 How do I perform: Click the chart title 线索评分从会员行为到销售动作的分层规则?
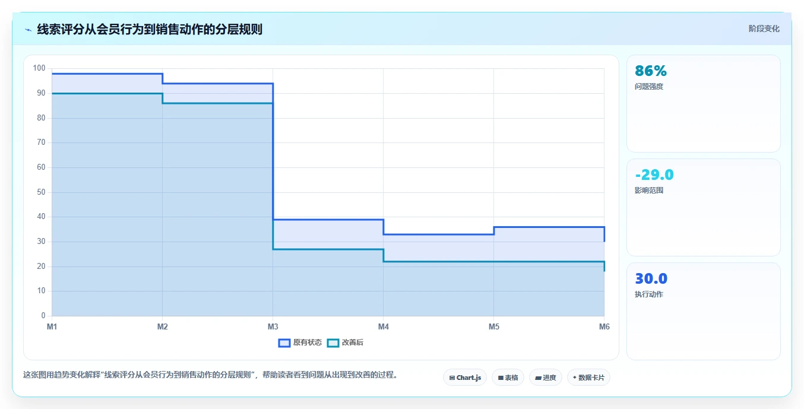[150, 29]
